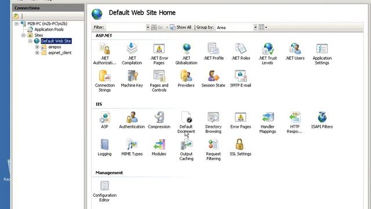Open Pages and Controls feature

coord(159,81)
